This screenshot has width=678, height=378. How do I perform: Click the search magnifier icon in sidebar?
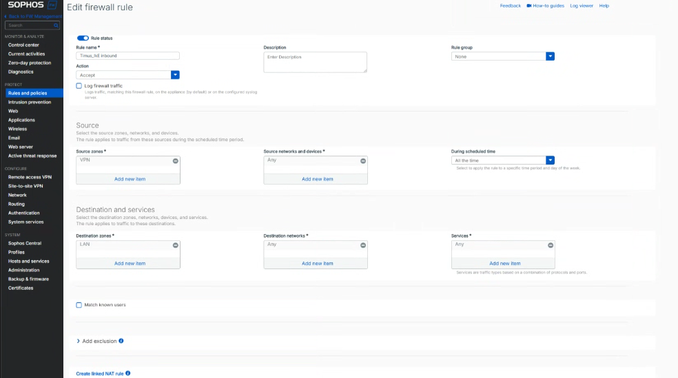click(x=56, y=25)
